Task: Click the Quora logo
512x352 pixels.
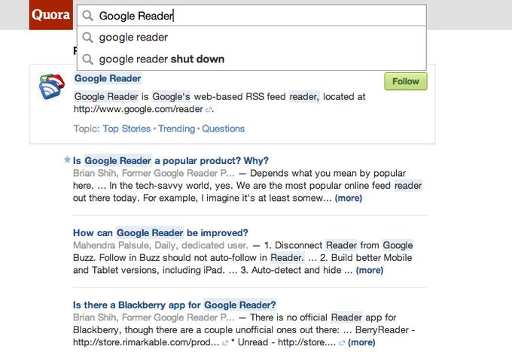Action: click(51, 15)
